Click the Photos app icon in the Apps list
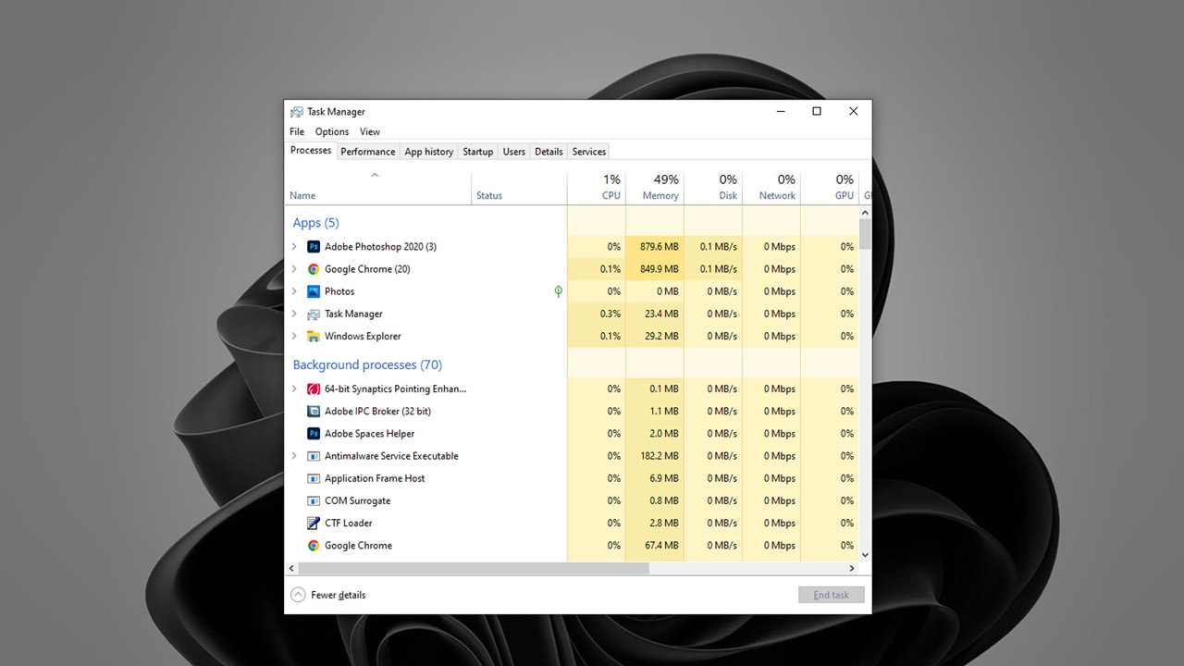The width and height of the screenshot is (1184, 666). click(x=314, y=291)
